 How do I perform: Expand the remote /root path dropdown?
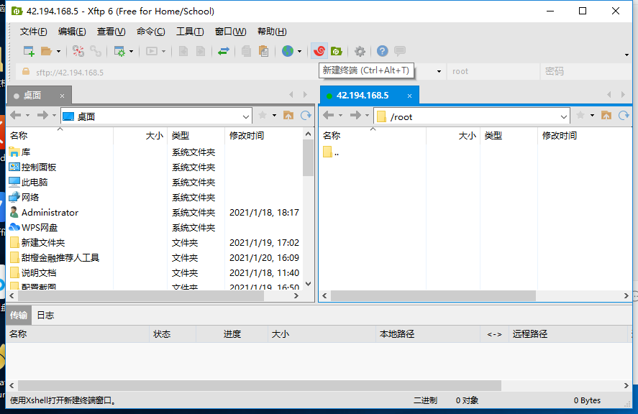[x=564, y=116]
